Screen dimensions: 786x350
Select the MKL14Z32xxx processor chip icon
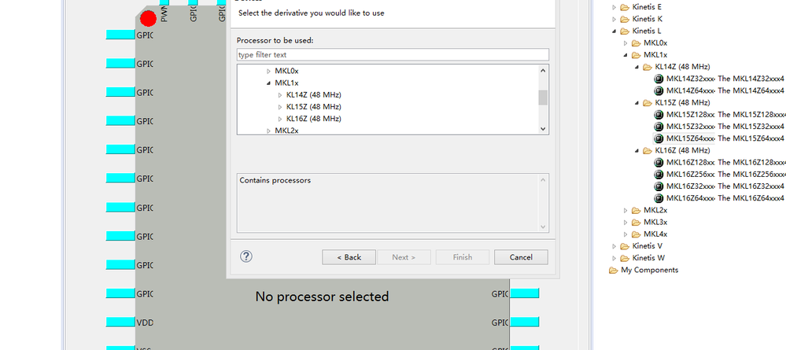tap(659, 79)
